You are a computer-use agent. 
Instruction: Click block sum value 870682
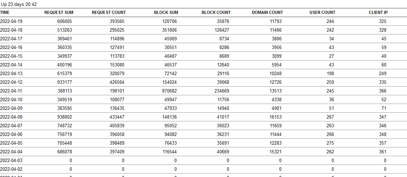point(170,91)
